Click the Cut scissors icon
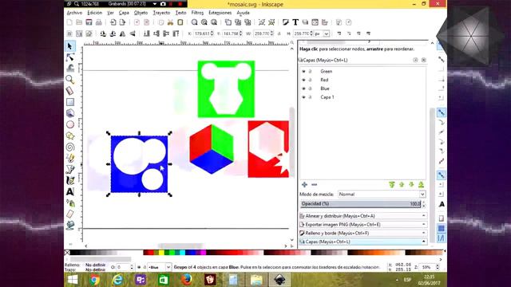Image resolution: width=511 pixels, height=287 pixels. click(170, 22)
